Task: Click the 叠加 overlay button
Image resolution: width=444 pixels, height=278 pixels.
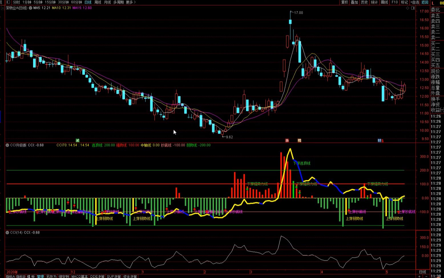Action: click(x=354, y=2)
